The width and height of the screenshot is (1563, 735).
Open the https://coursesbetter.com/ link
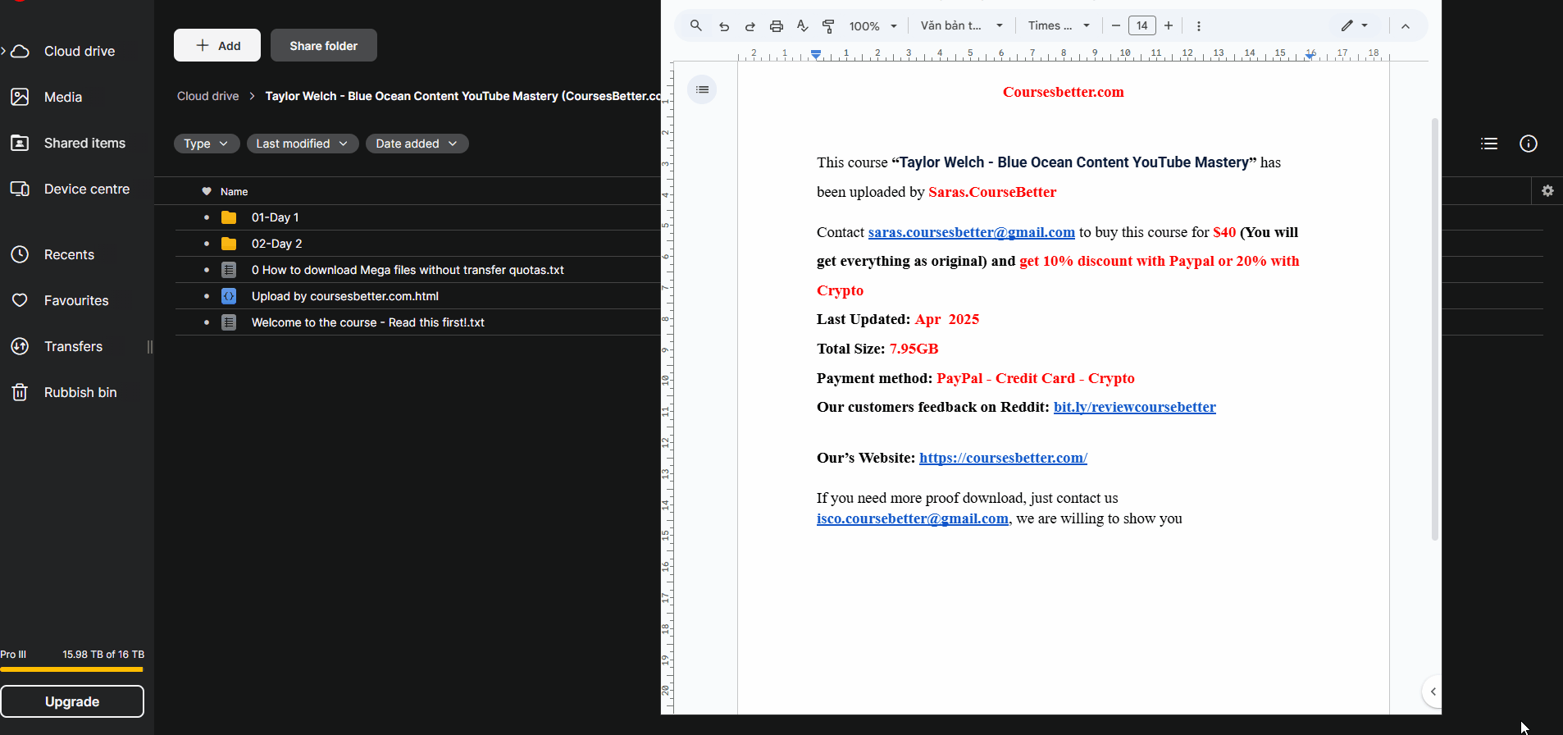tap(1003, 458)
